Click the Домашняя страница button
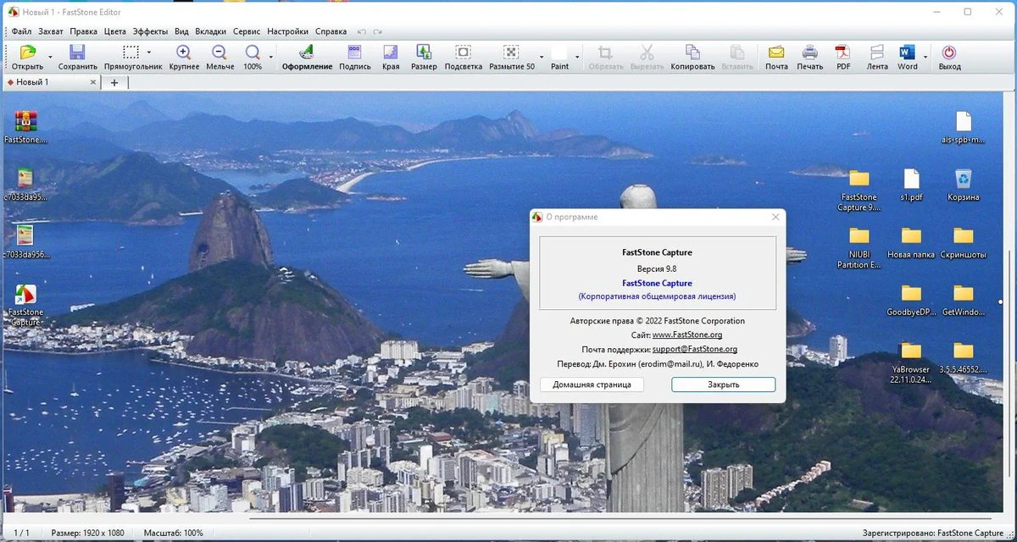The height and width of the screenshot is (542, 1017). click(592, 384)
